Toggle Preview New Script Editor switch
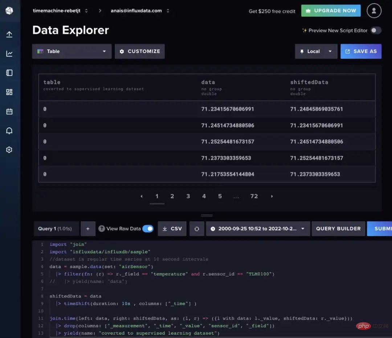This screenshot has width=392, height=338. [x=376, y=30]
